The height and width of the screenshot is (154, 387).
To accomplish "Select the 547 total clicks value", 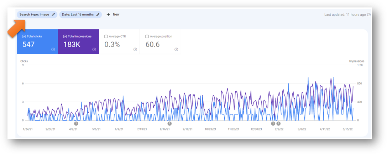I will click(x=28, y=44).
